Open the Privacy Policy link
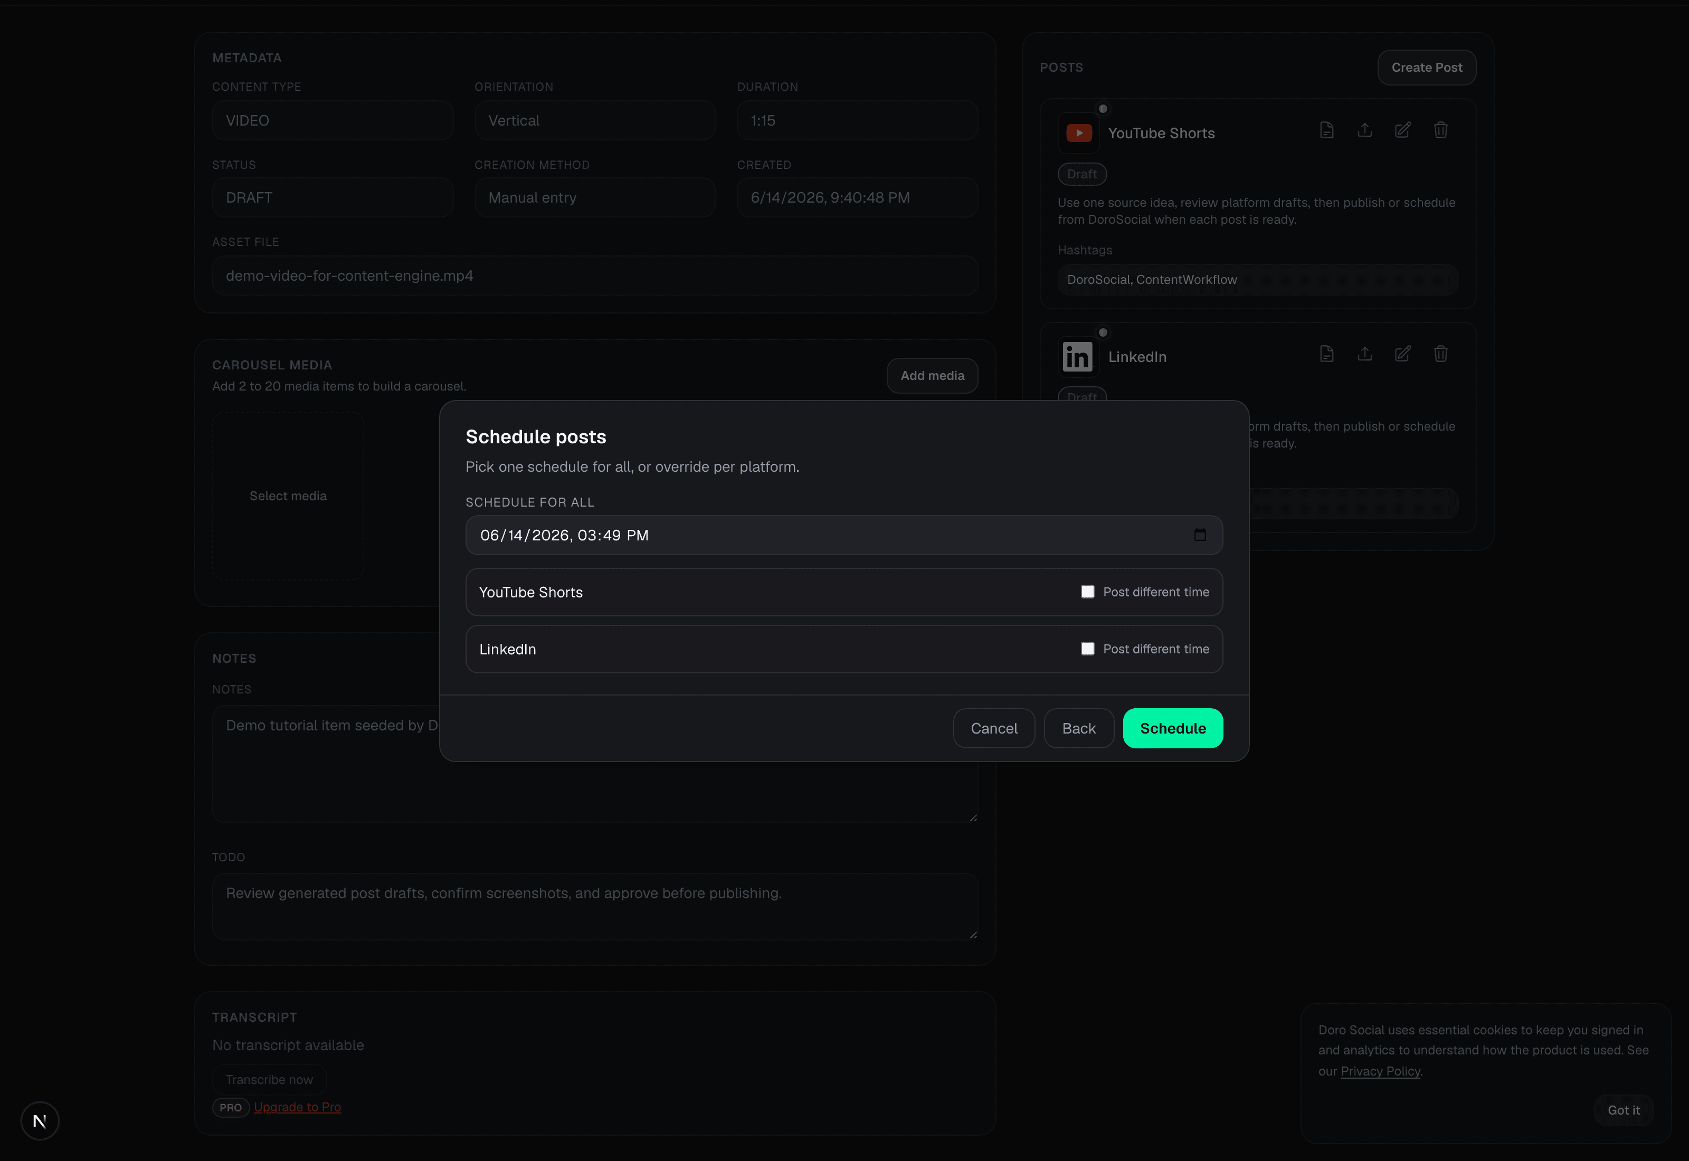Screen dimensions: 1689x1161 (x=1380, y=1071)
